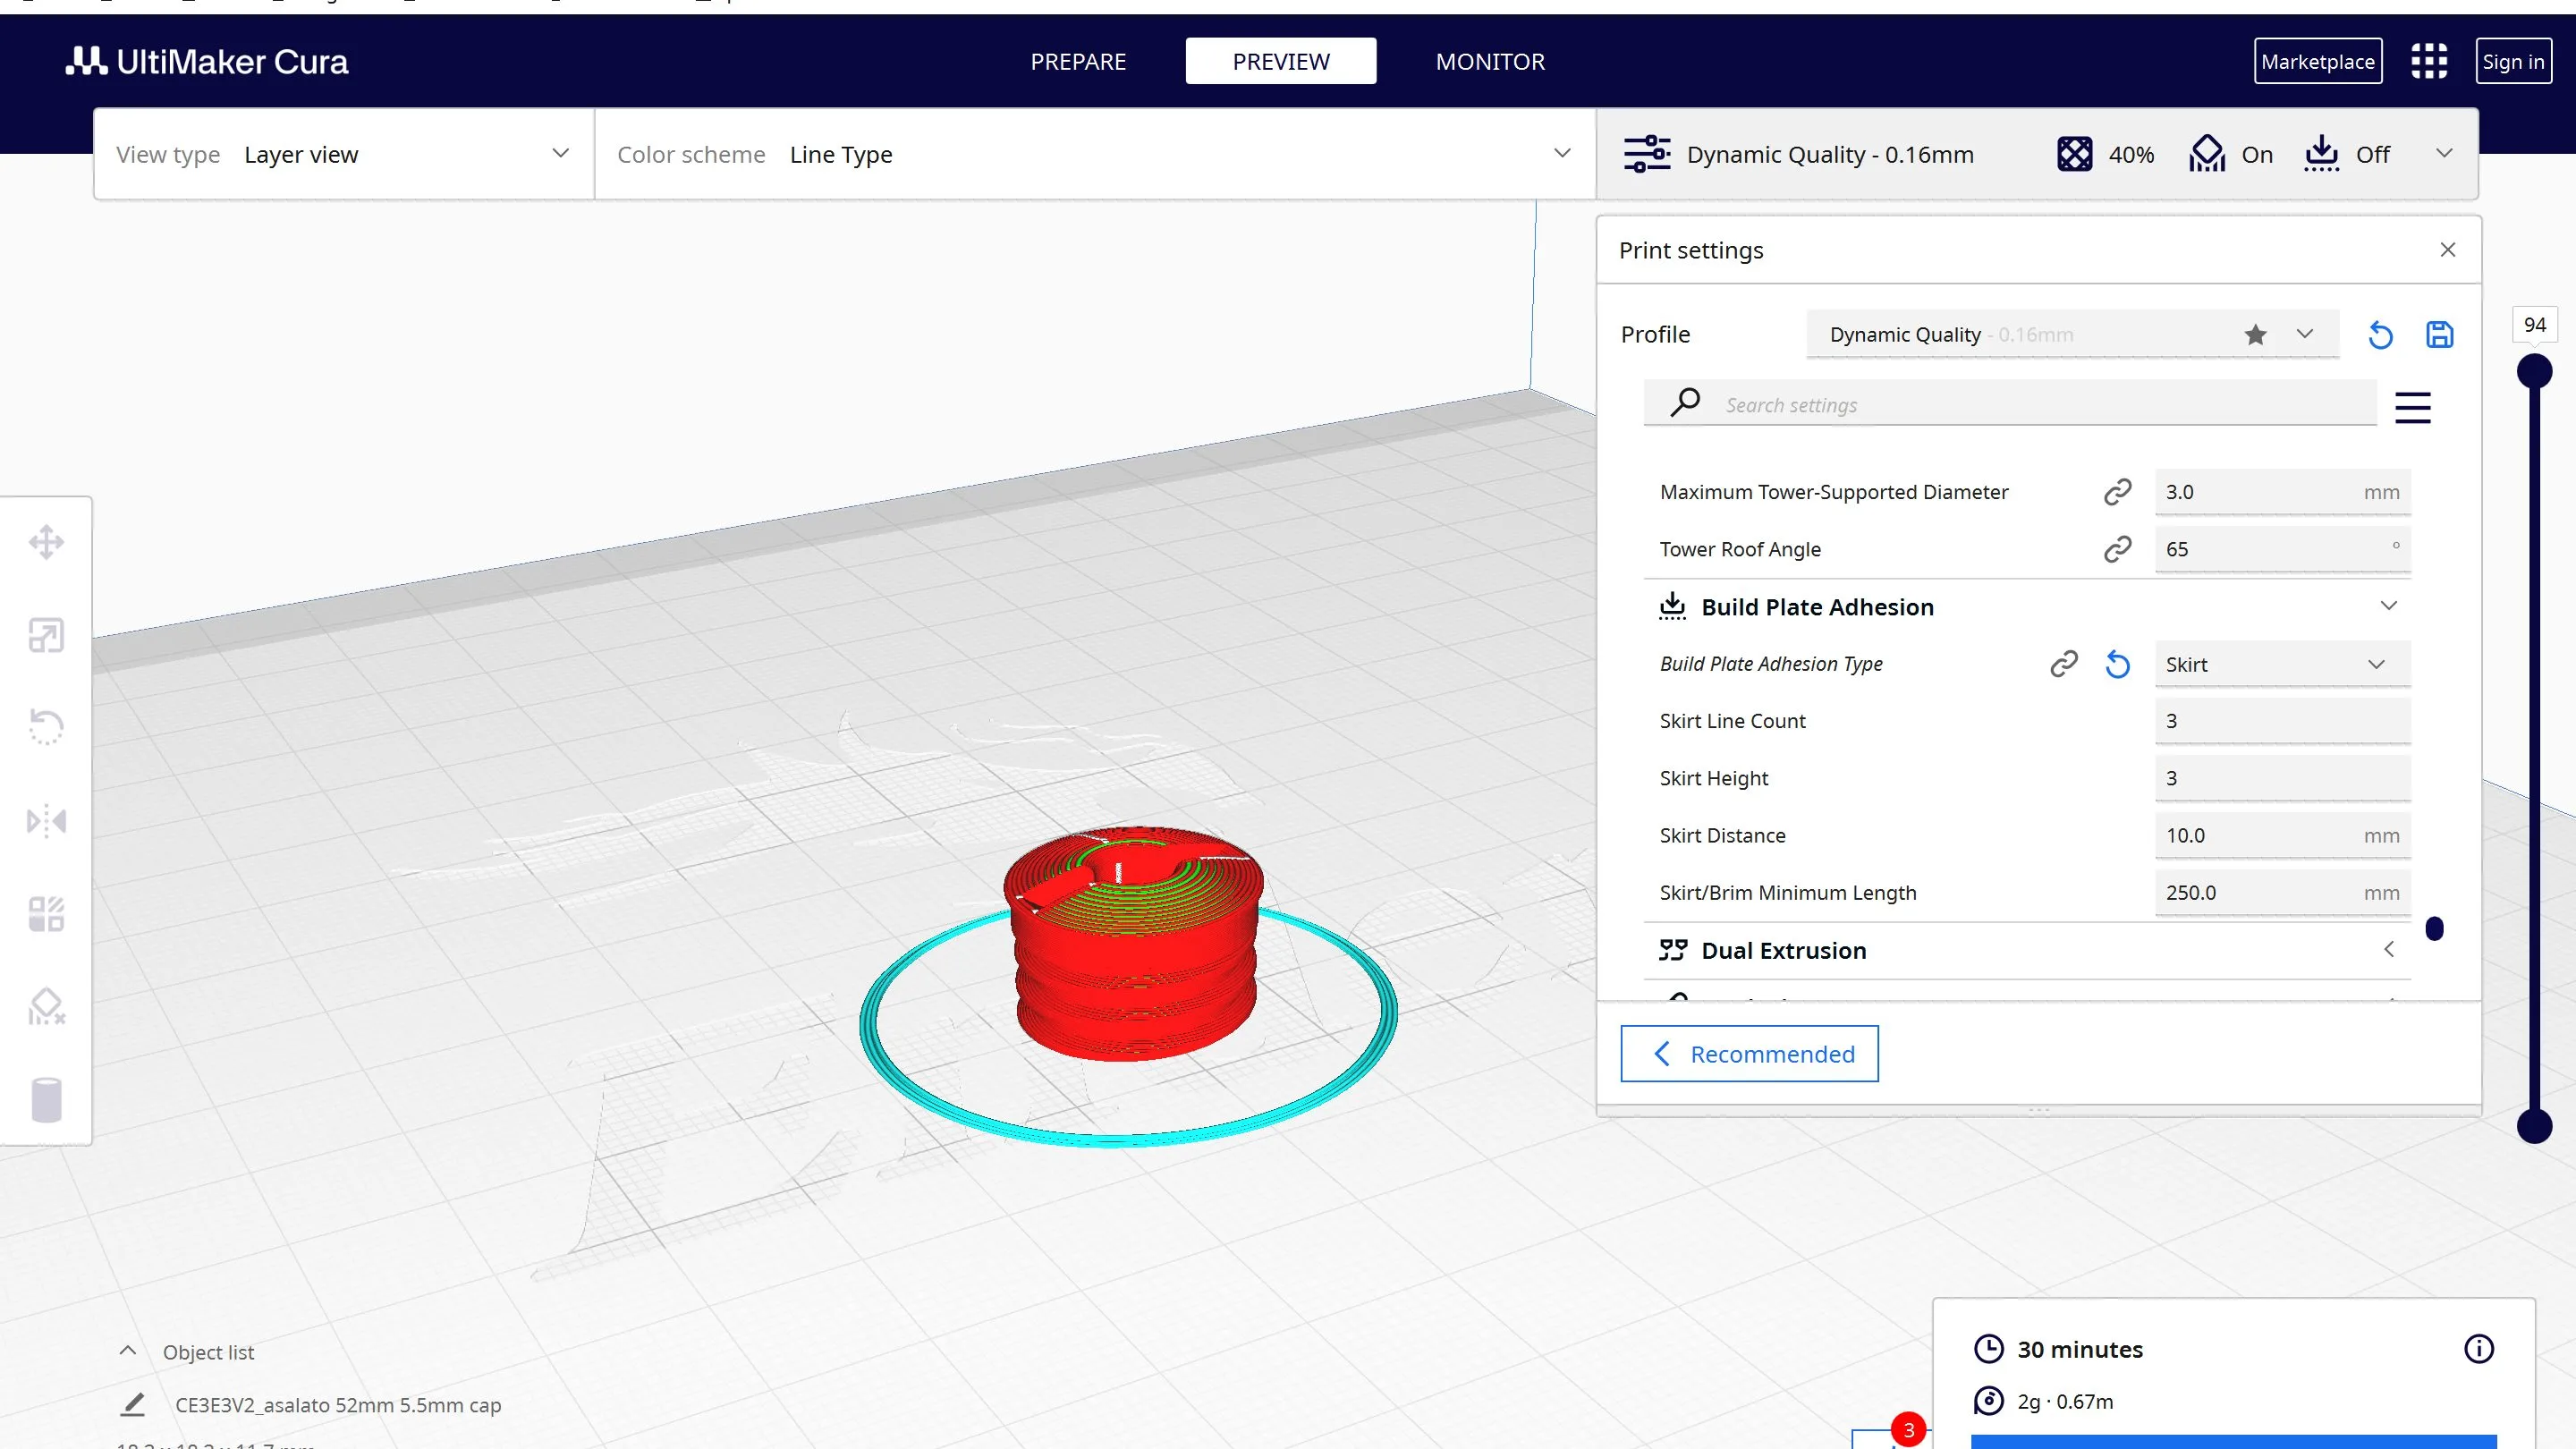2576x1449 pixels.
Task: Open the settings visibility hamburger menu
Action: (x=2413, y=408)
